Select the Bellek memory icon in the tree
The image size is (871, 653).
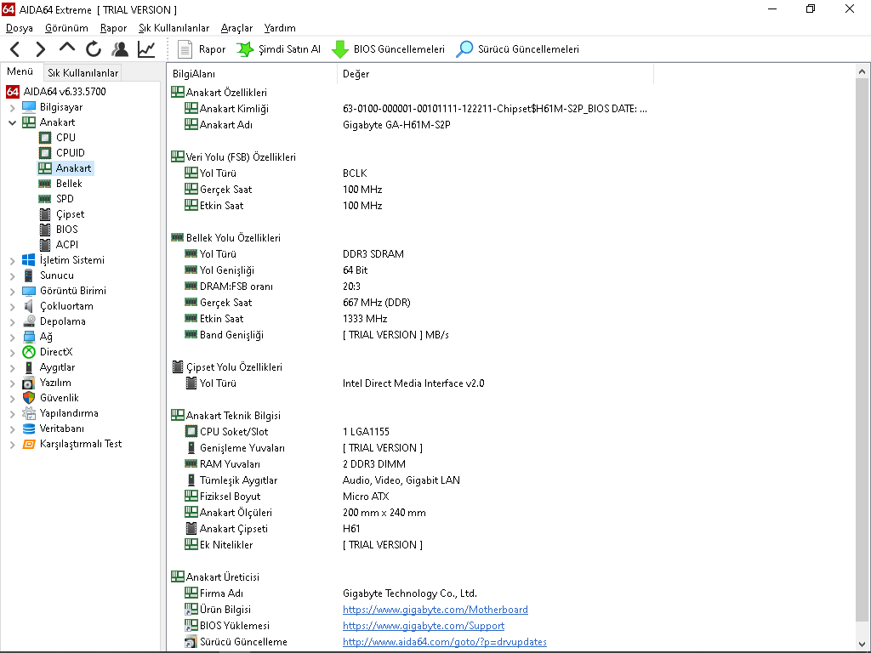point(45,184)
